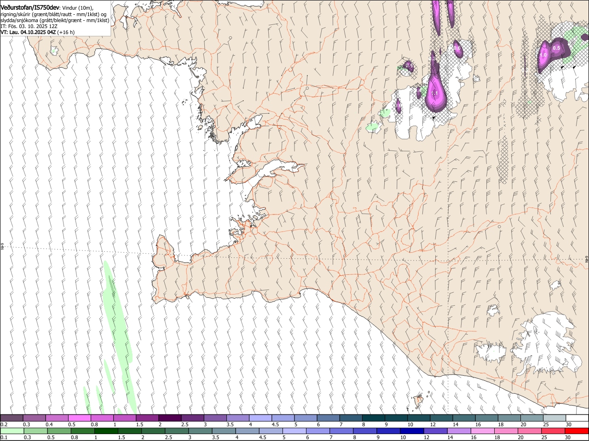Pick the 2 swatch in the green rain scale
Viewport: 589px width, 441px height.
(x=153, y=431)
